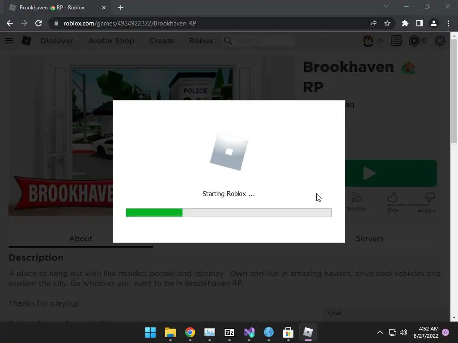Image resolution: width=458 pixels, height=343 pixels.
Task: Go forward in browser history
Action: coord(24,23)
